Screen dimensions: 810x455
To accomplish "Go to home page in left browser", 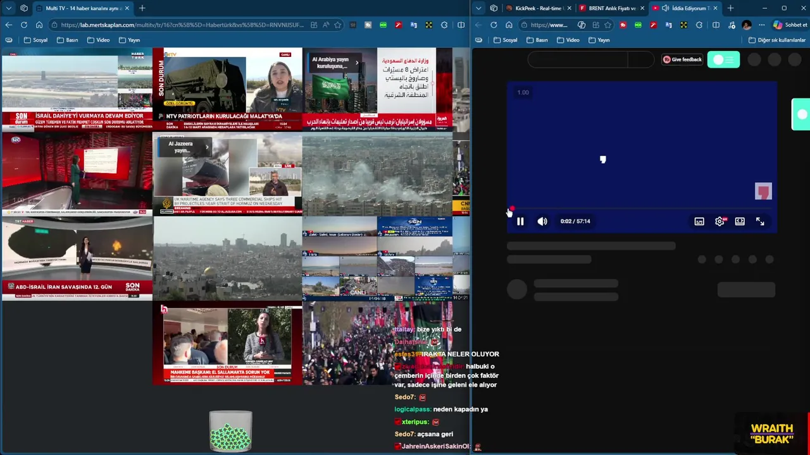I will pos(39,25).
